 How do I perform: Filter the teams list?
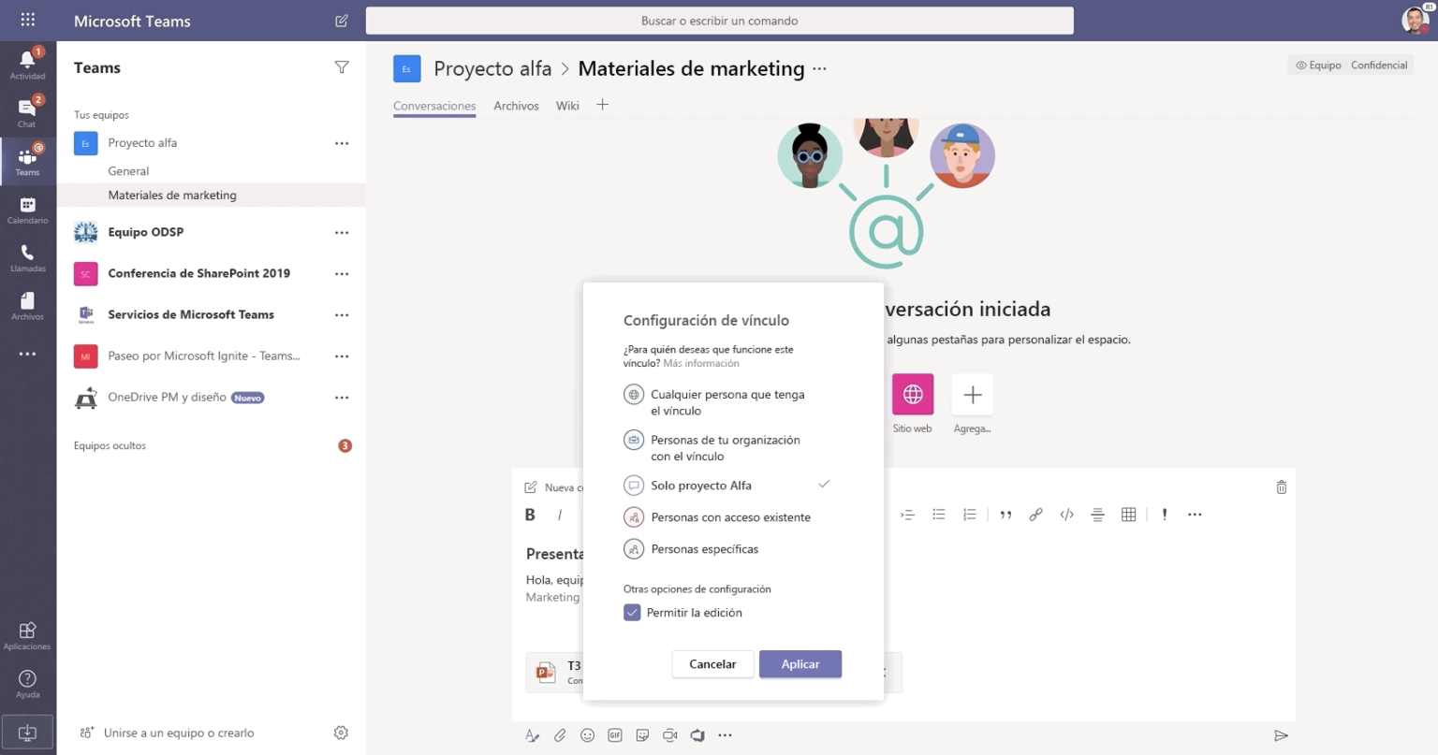[x=342, y=67]
